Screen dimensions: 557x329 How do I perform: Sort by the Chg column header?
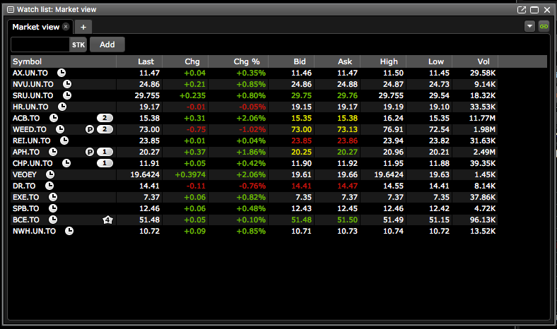185,61
